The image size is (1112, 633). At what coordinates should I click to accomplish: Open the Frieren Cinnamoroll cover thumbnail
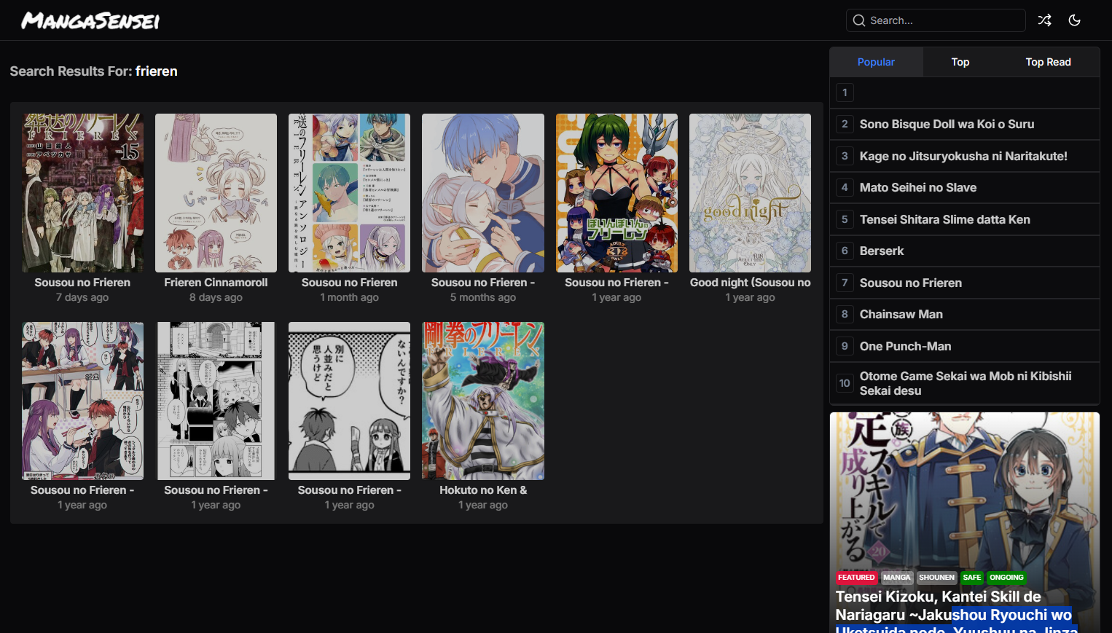click(216, 193)
